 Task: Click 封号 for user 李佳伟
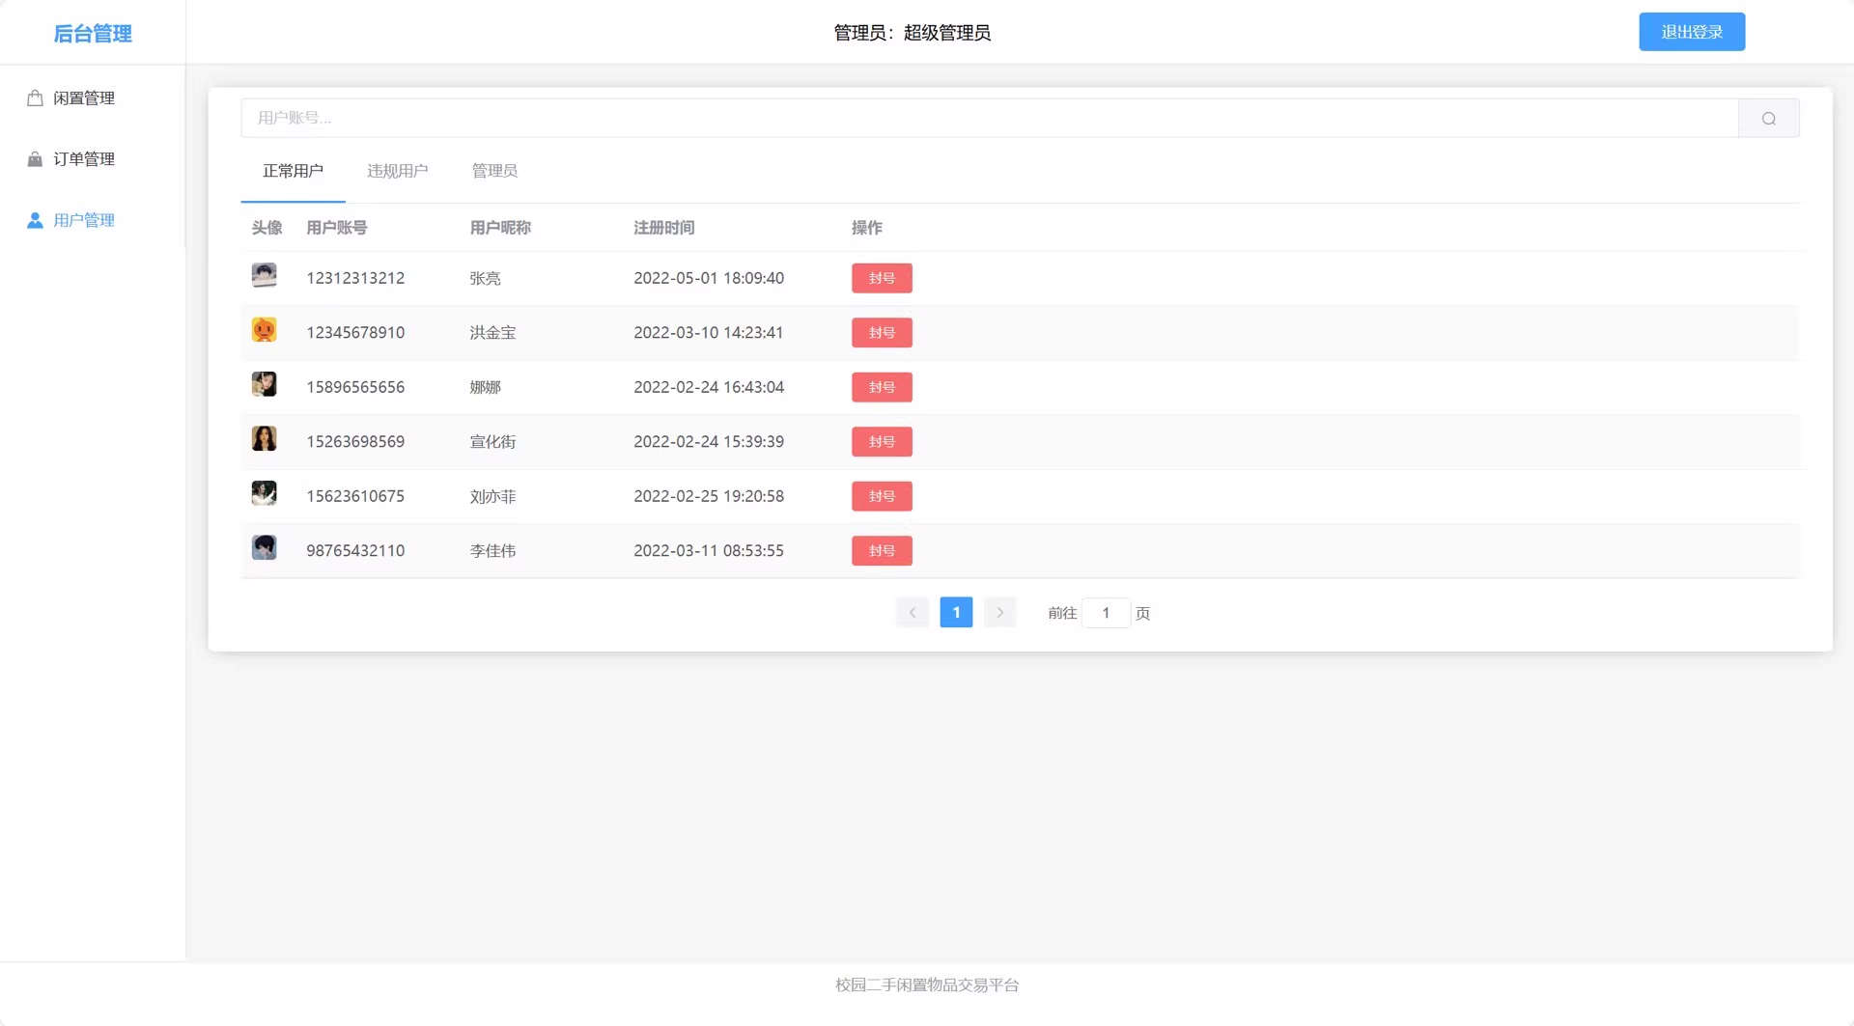click(881, 551)
